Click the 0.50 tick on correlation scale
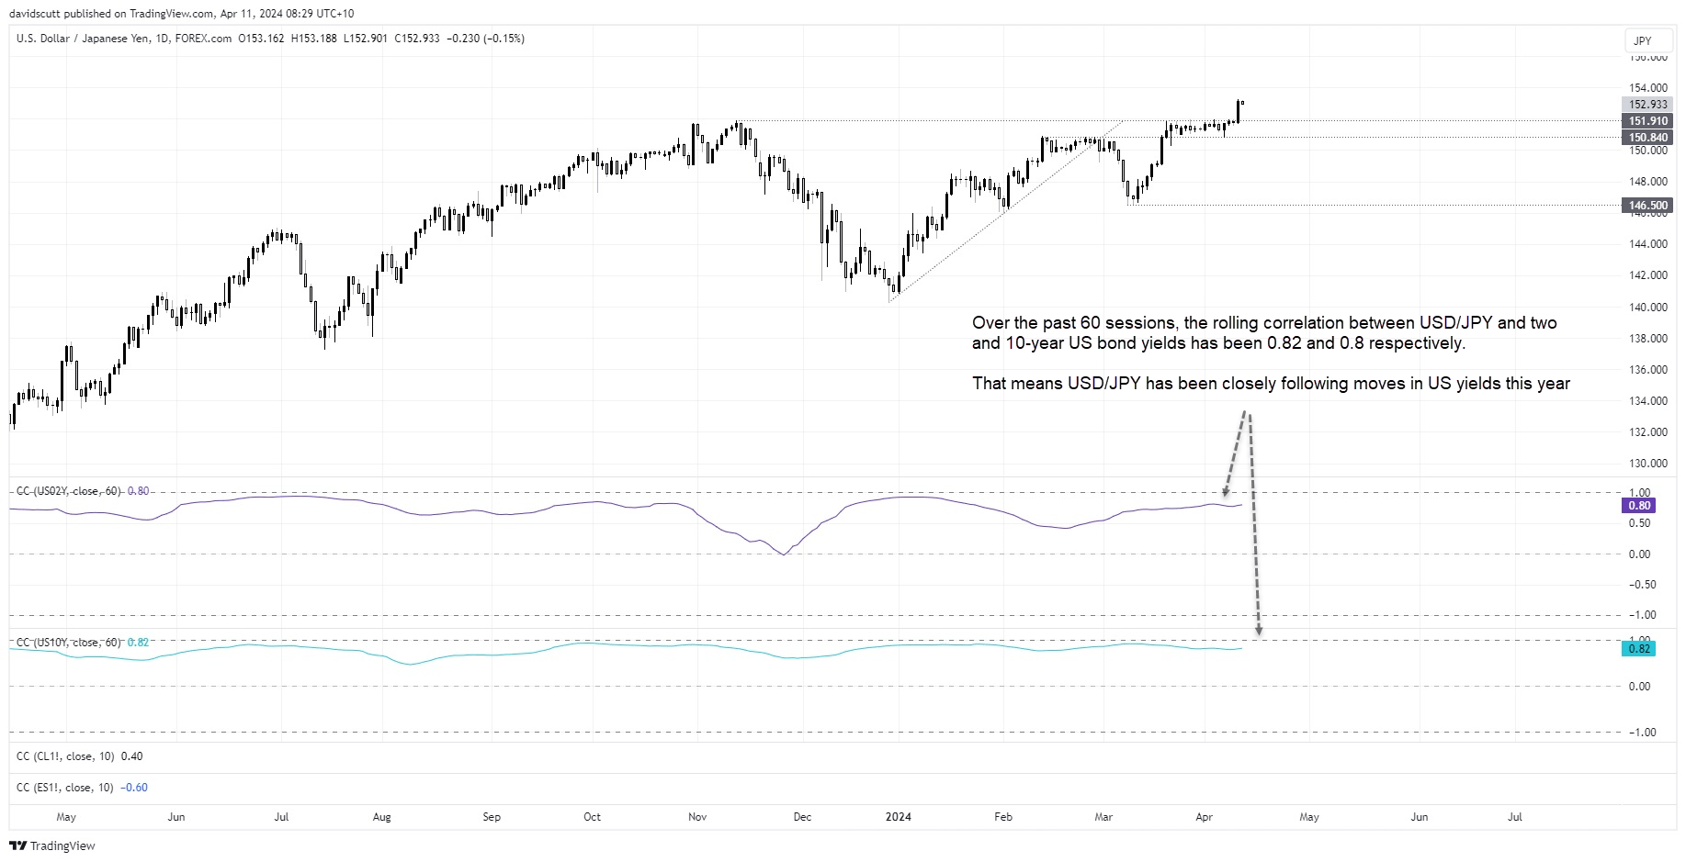This screenshot has width=1686, height=862. coord(1640,523)
